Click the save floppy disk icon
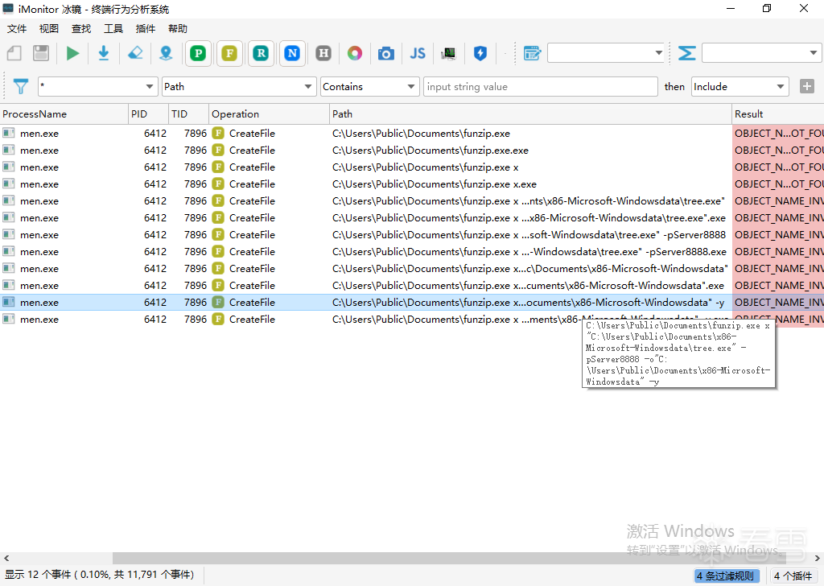The height and width of the screenshot is (586, 824). 41,53
